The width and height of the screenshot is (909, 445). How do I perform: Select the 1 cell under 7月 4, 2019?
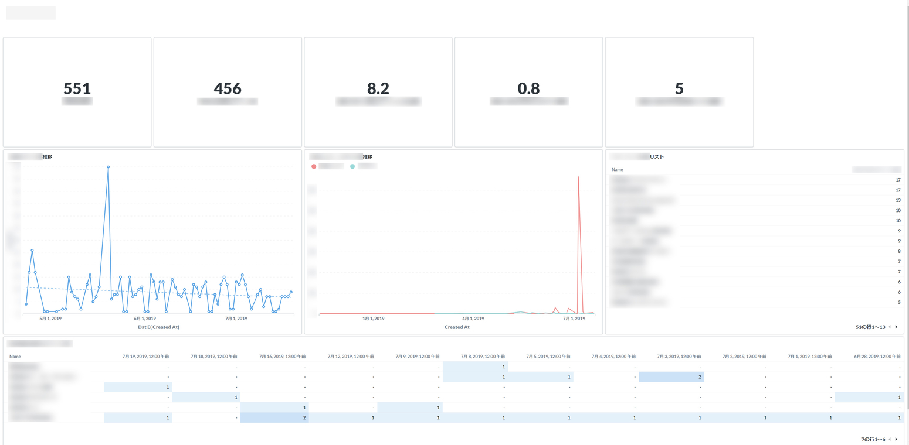tap(606, 417)
